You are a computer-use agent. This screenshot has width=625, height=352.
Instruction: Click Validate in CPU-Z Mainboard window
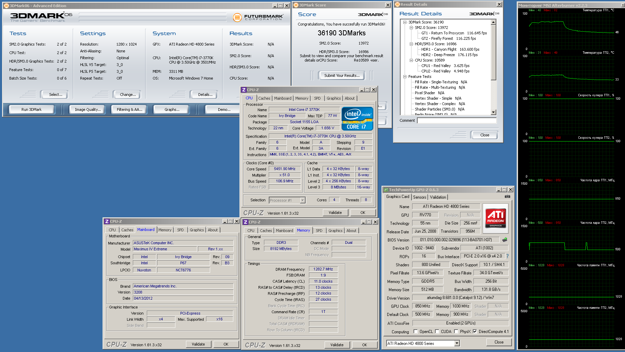[198, 344]
